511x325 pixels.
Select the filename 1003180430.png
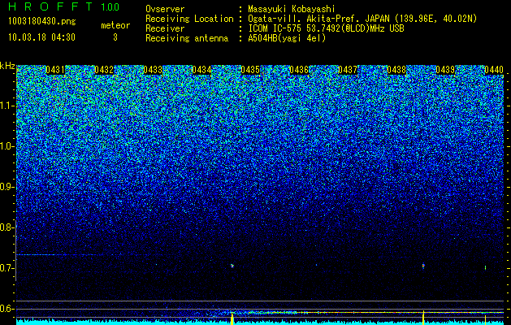(42, 22)
